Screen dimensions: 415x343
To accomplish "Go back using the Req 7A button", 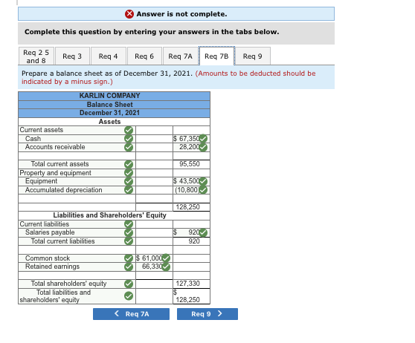I will (x=132, y=314).
